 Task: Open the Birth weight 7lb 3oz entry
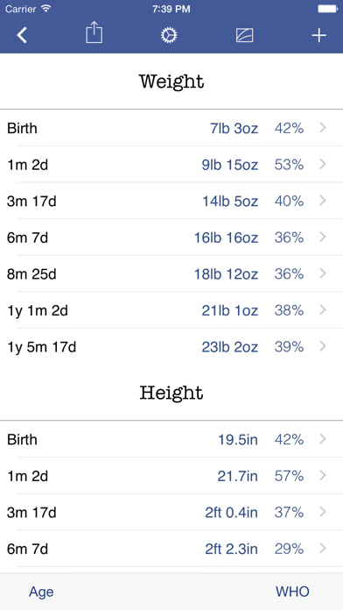click(x=171, y=128)
